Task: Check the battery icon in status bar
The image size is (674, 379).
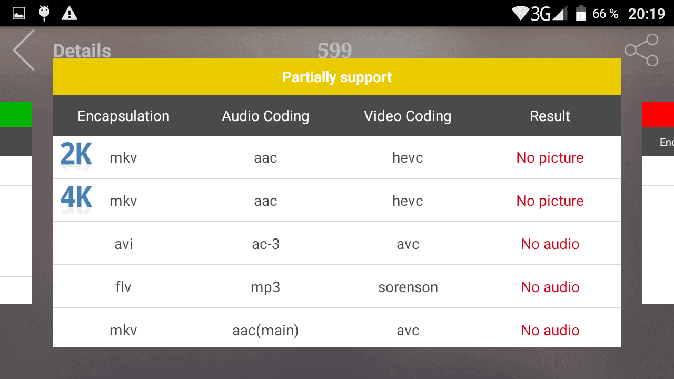Action: (581, 13)
